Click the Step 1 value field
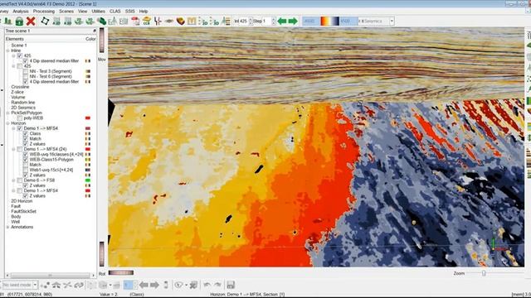This screenshot has width=531, height=298. [x=267, y=22]
